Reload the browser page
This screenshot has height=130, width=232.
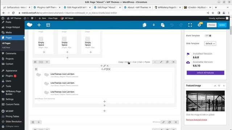[13, 13]
